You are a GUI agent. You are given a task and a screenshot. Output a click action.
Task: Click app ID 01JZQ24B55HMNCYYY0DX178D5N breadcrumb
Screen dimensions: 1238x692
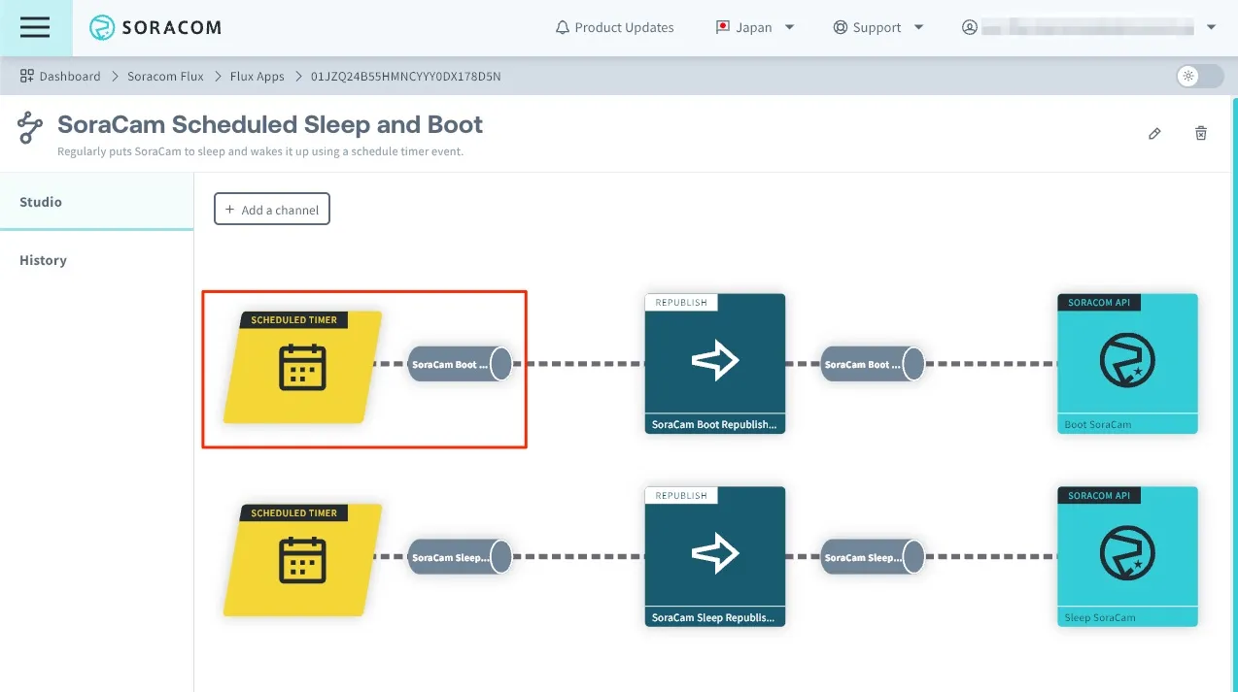pyautogui.click(x=406, y=76)
